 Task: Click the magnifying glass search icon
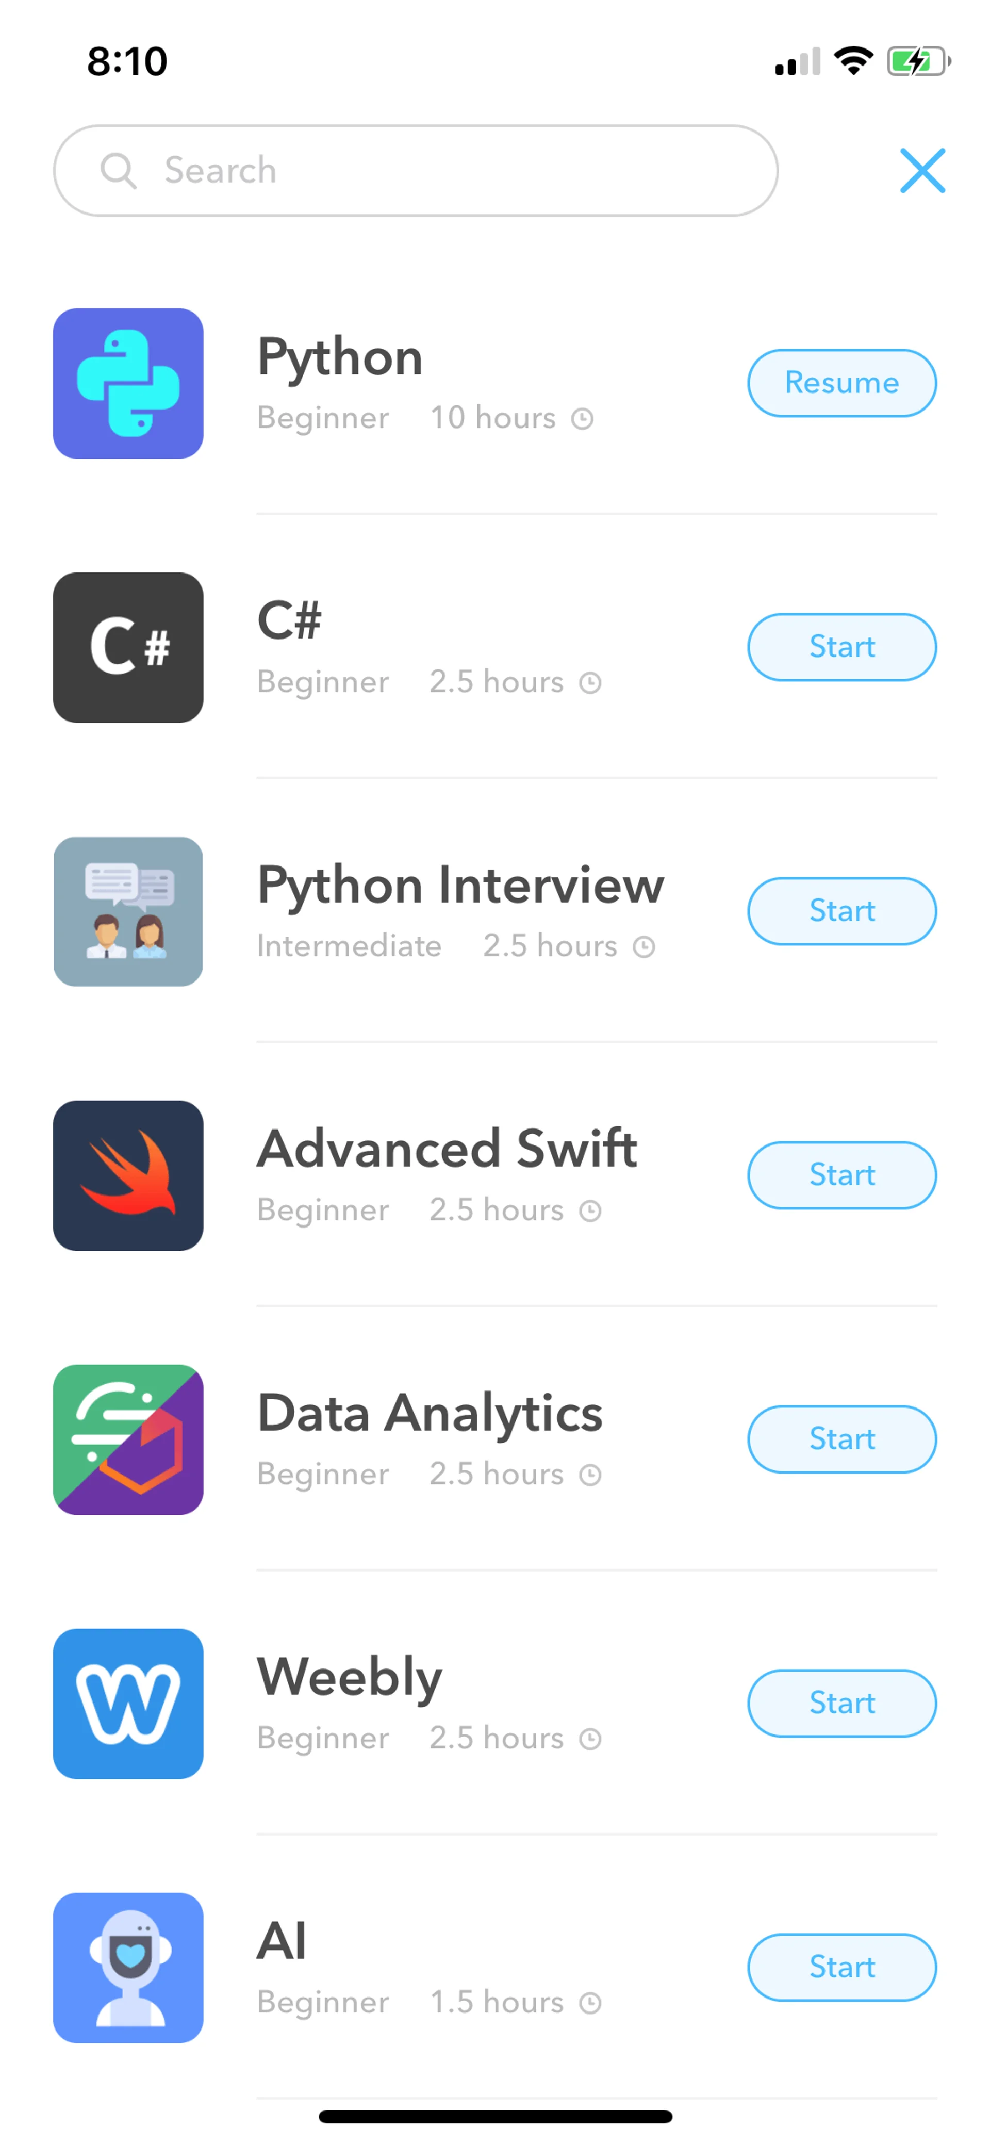click(117, 171)
